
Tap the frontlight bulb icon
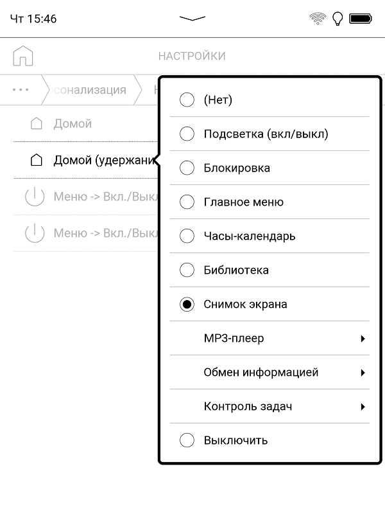(x=337, y=19)
